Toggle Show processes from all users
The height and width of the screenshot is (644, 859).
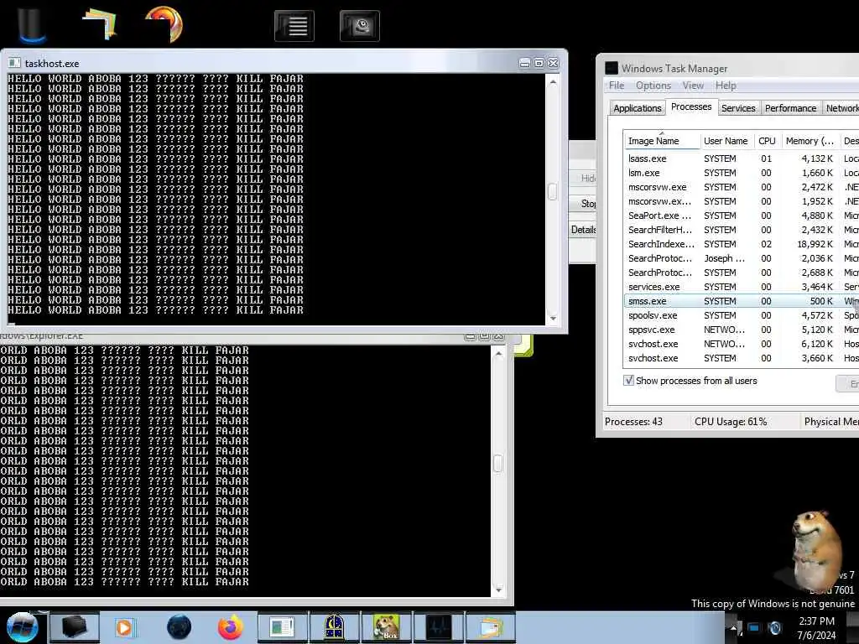pyautogui.click(x=628, y=381)
